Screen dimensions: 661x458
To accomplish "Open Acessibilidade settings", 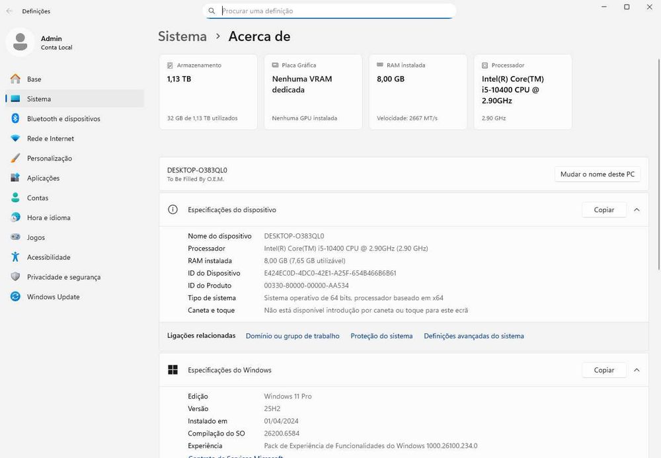I will coord(75,257).
